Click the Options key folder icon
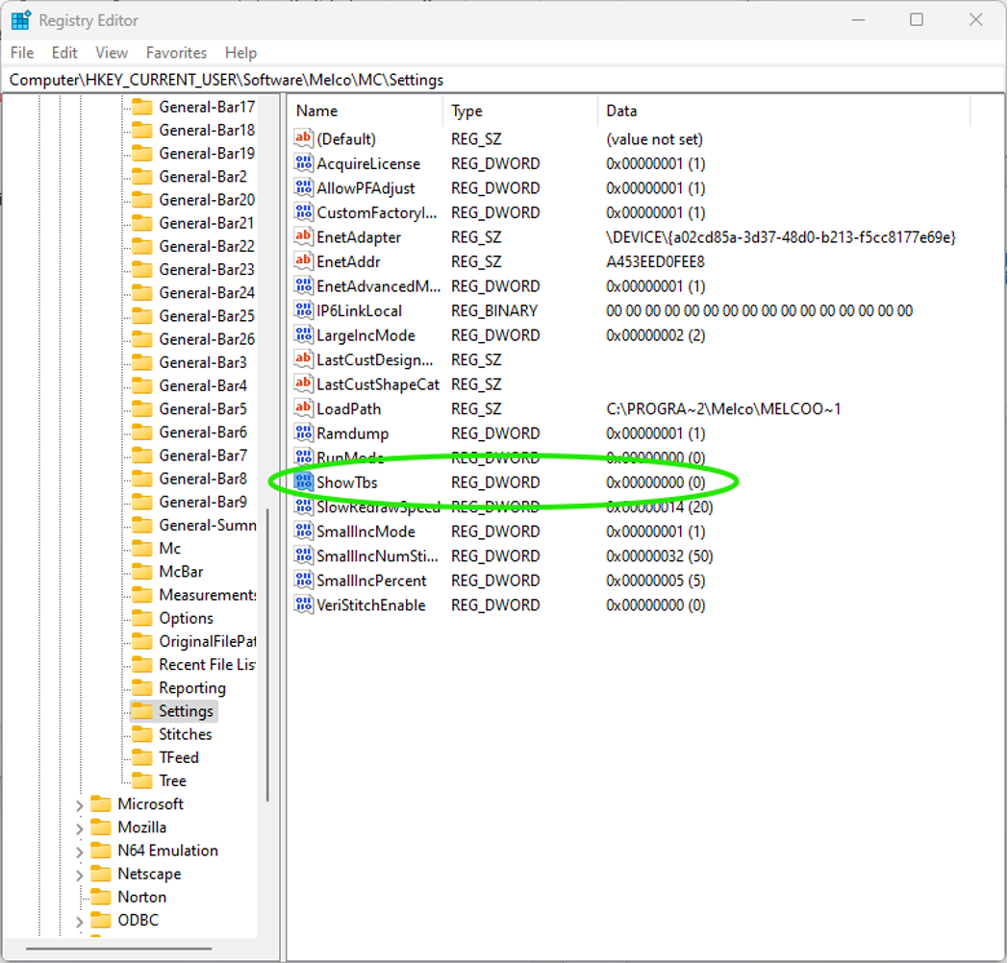Image resolution: width=1008 pixels, height=963 pixels. pyautogui.click(x=142, y=617)
